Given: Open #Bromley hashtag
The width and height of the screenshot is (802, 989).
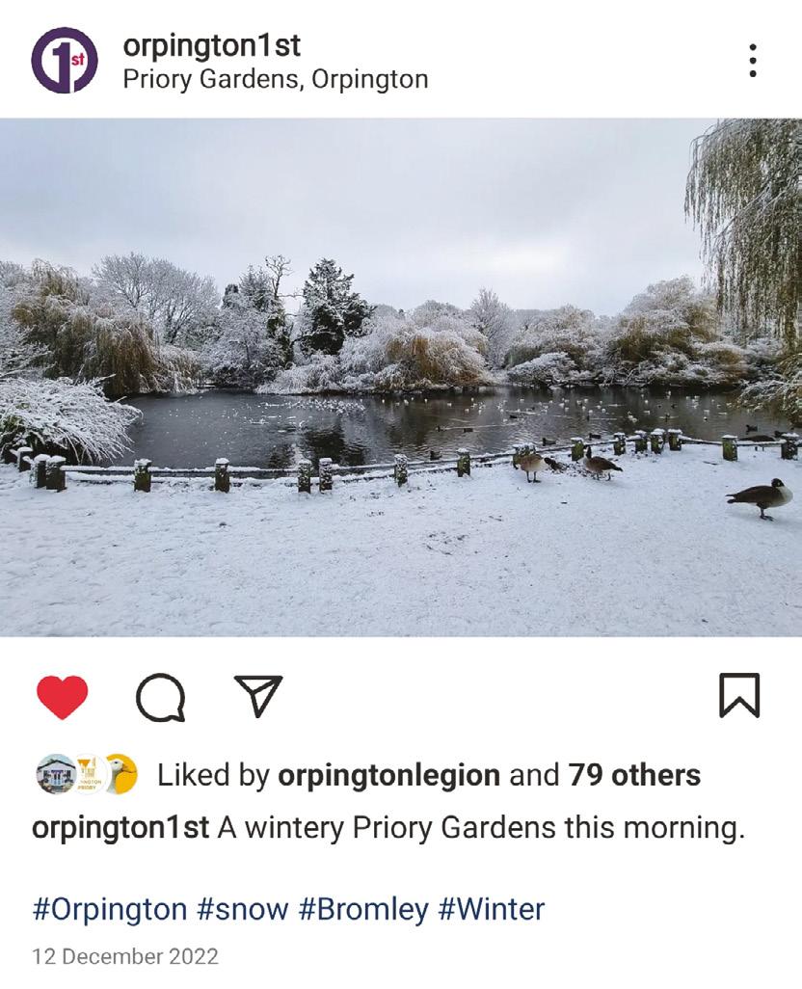Looking at the screenshot, I should click(362, 910).
